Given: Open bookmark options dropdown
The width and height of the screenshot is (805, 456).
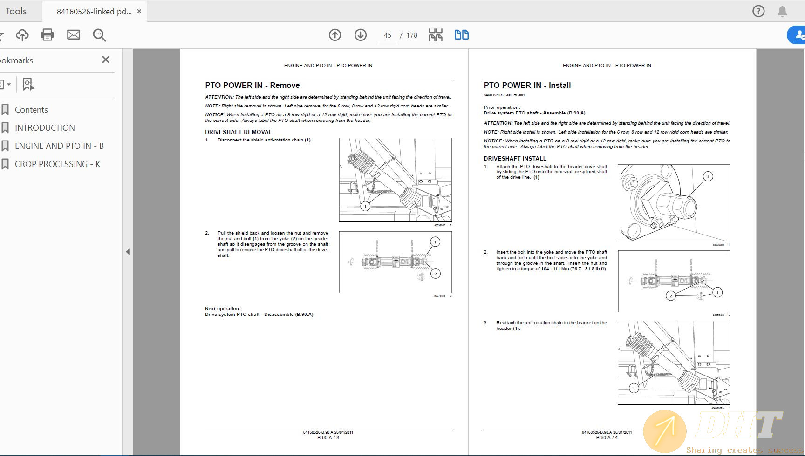Looking at the screenshot, I should (5, 85).
